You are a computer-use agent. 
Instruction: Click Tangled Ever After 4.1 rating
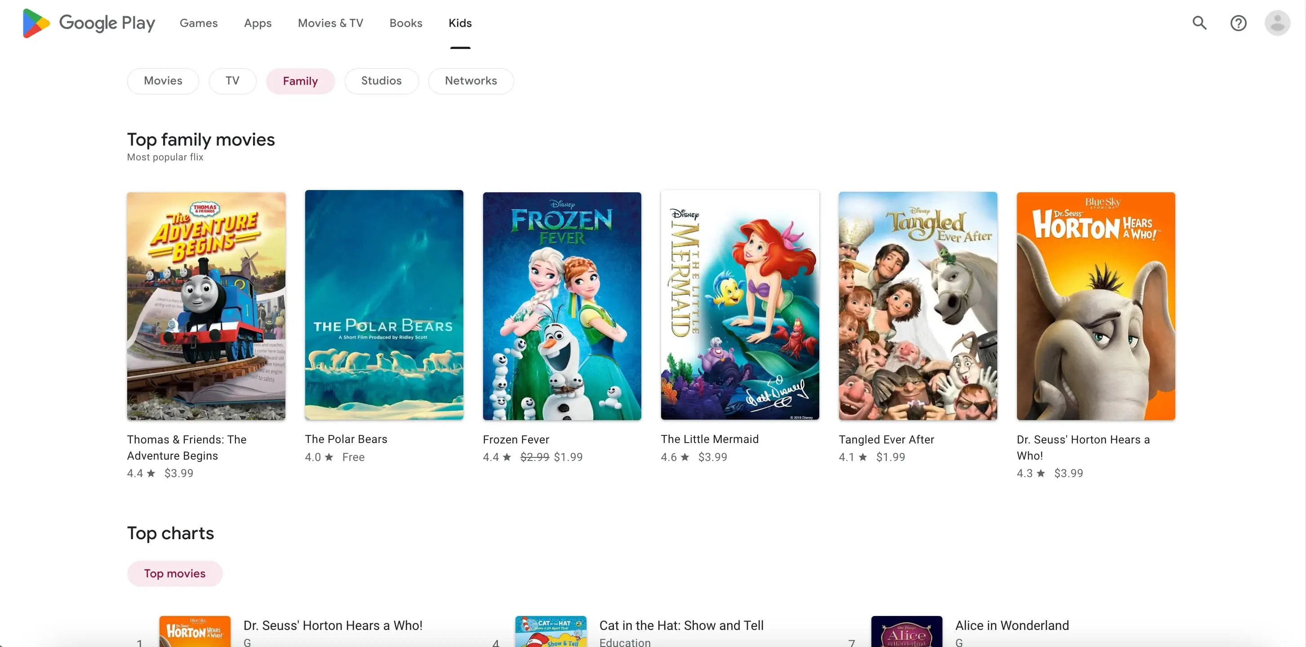[x=853, y=457]
